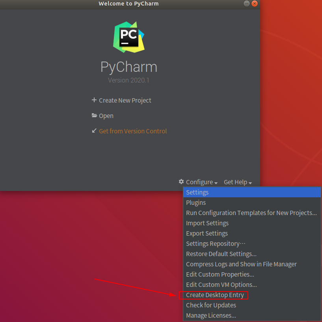Click the Configure gear icon
This screenshot has height=322, width=322.
click(181, 182)
